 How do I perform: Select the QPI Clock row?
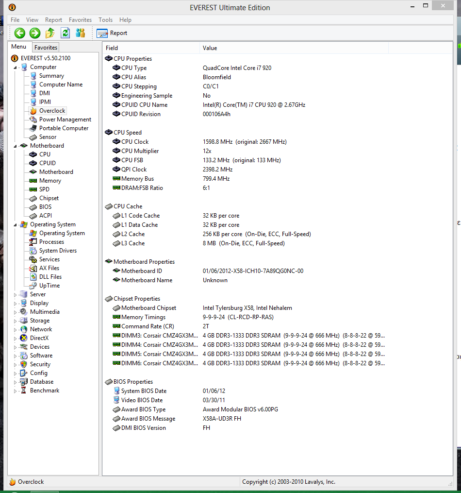point(246,170)
